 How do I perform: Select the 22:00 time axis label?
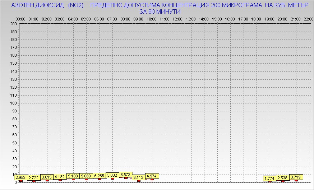pos(308,19)
